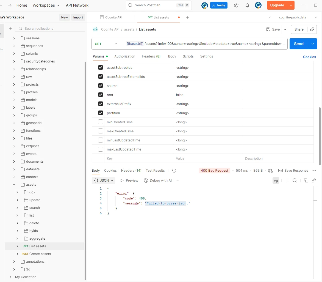Image resolution: width=322 pixels, height=282 pixels.
Task: Click the Debug with AI icon
Action: 146,180
